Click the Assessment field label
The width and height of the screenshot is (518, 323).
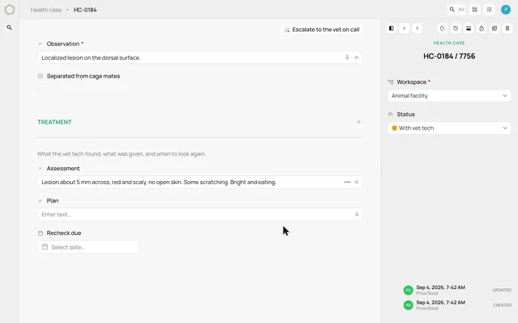click(63, 169)
